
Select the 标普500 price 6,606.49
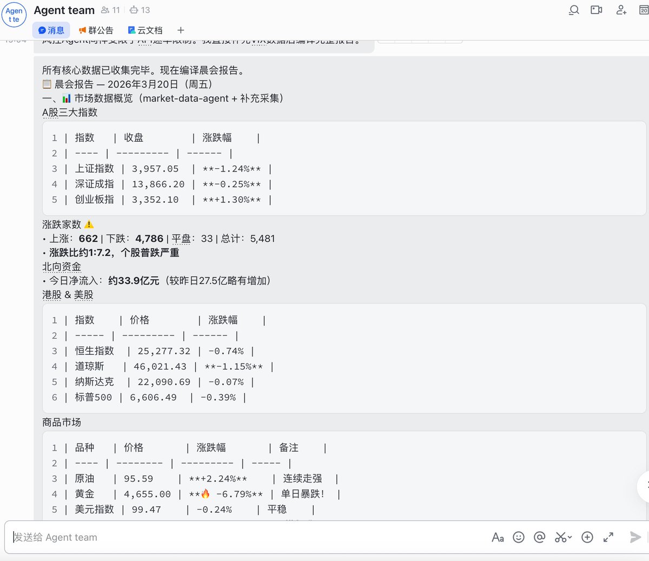coord(153,398)
